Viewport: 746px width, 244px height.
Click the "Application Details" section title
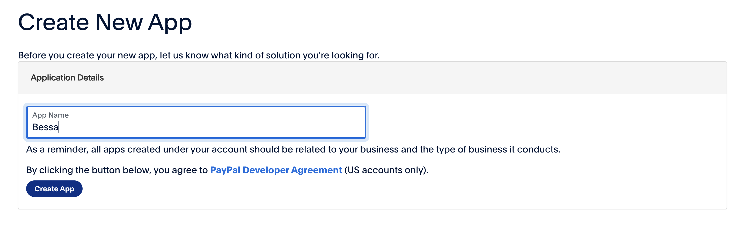tap(67, 78)
